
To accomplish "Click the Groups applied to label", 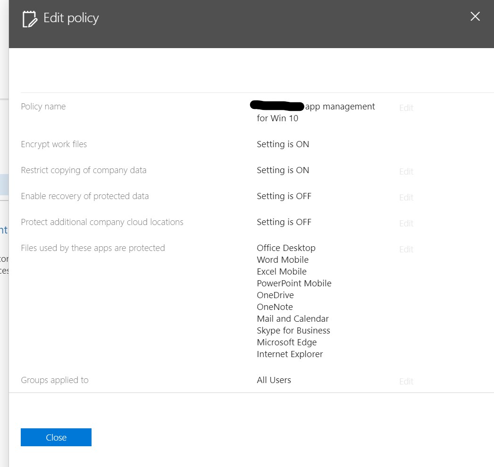I will (x=55, y=380).
